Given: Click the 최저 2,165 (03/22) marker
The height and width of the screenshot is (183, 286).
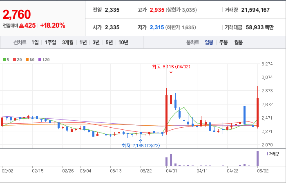Looking at the screenshot, I should [141, 146].
